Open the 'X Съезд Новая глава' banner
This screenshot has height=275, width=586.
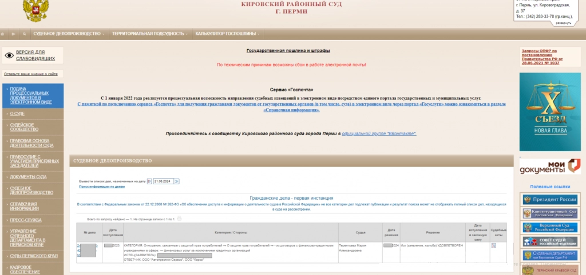tap(550, 112)
